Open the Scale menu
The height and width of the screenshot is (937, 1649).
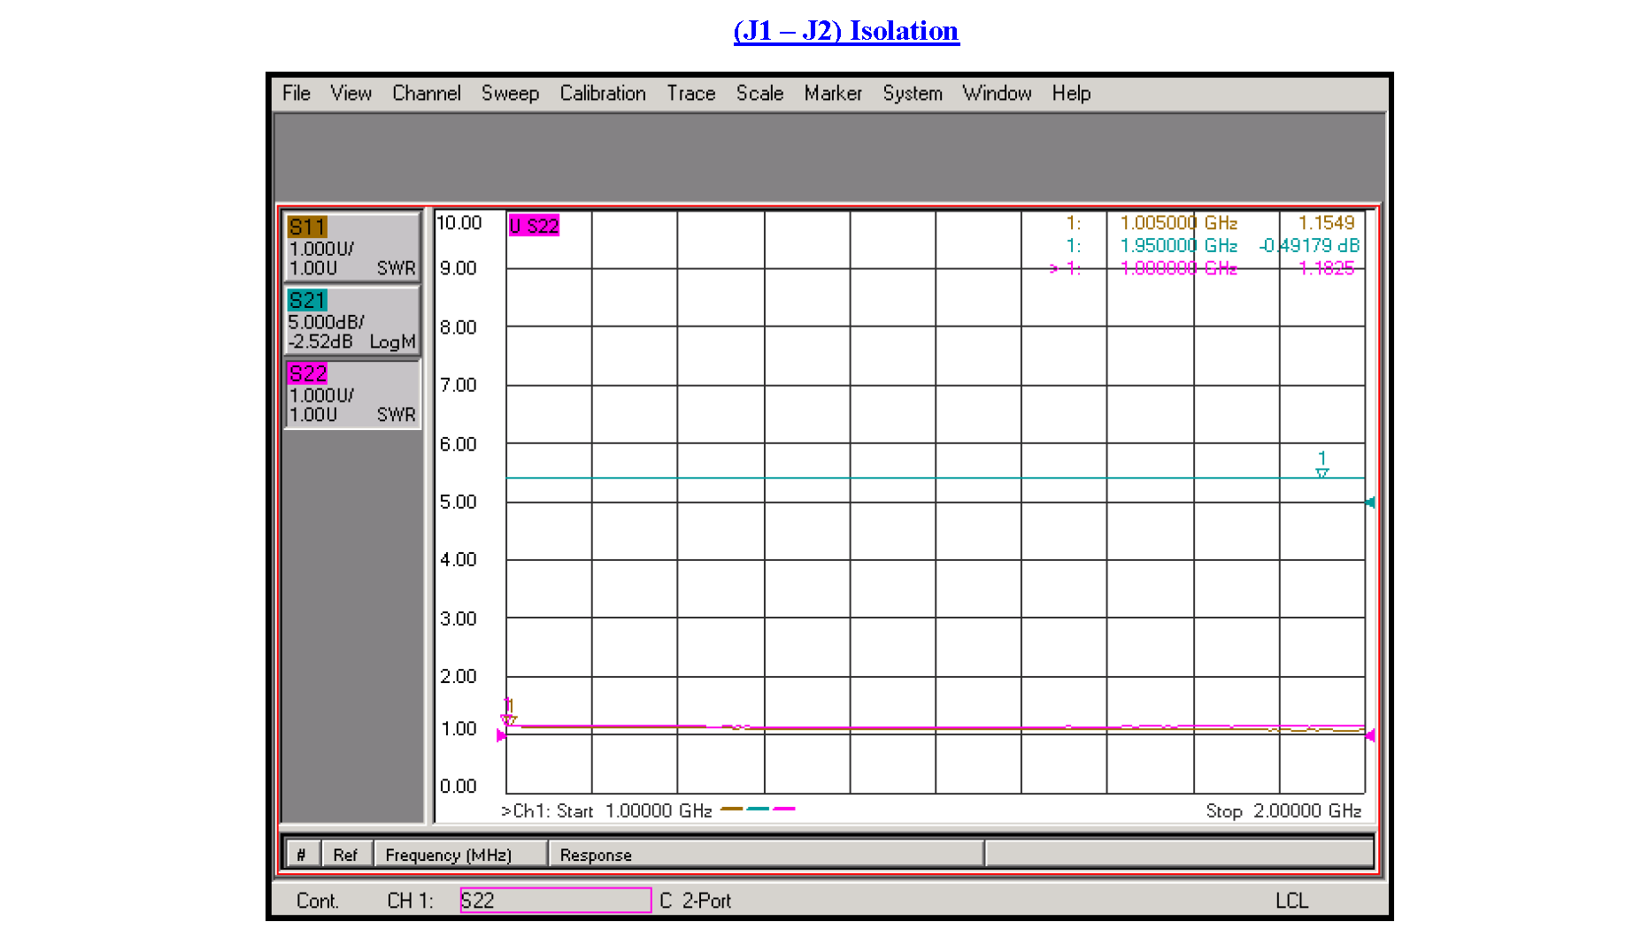tap(759, 93)
